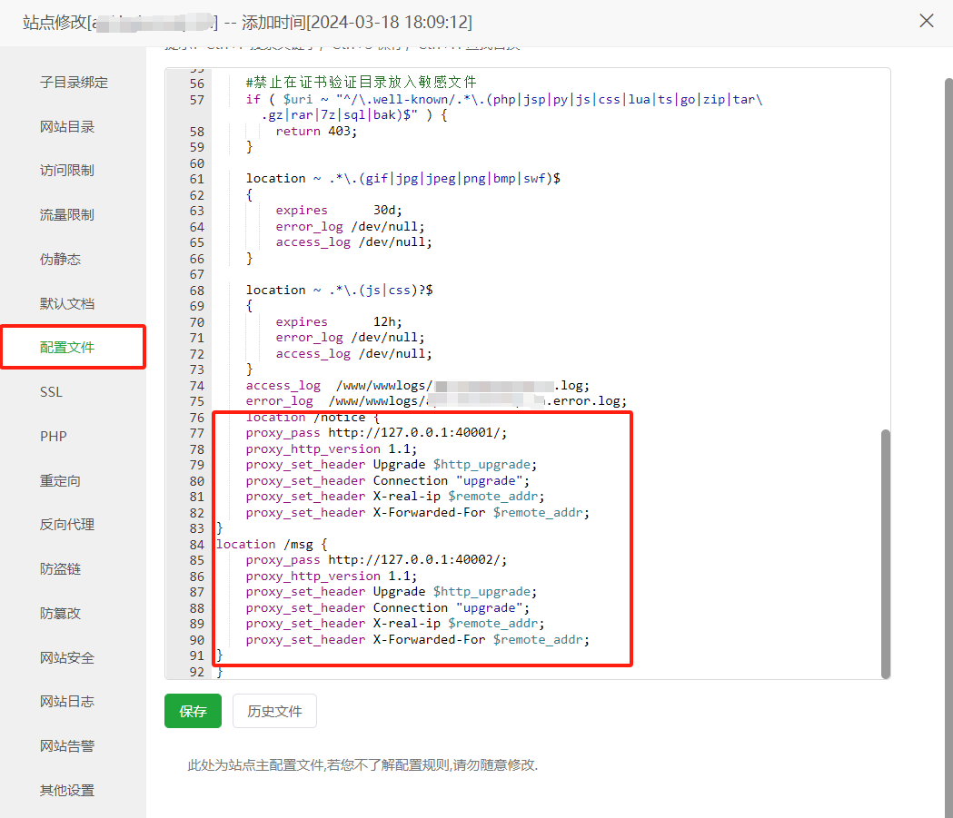Open the 其他设置 tab
The image size is (953, 818).
(67, 791)
